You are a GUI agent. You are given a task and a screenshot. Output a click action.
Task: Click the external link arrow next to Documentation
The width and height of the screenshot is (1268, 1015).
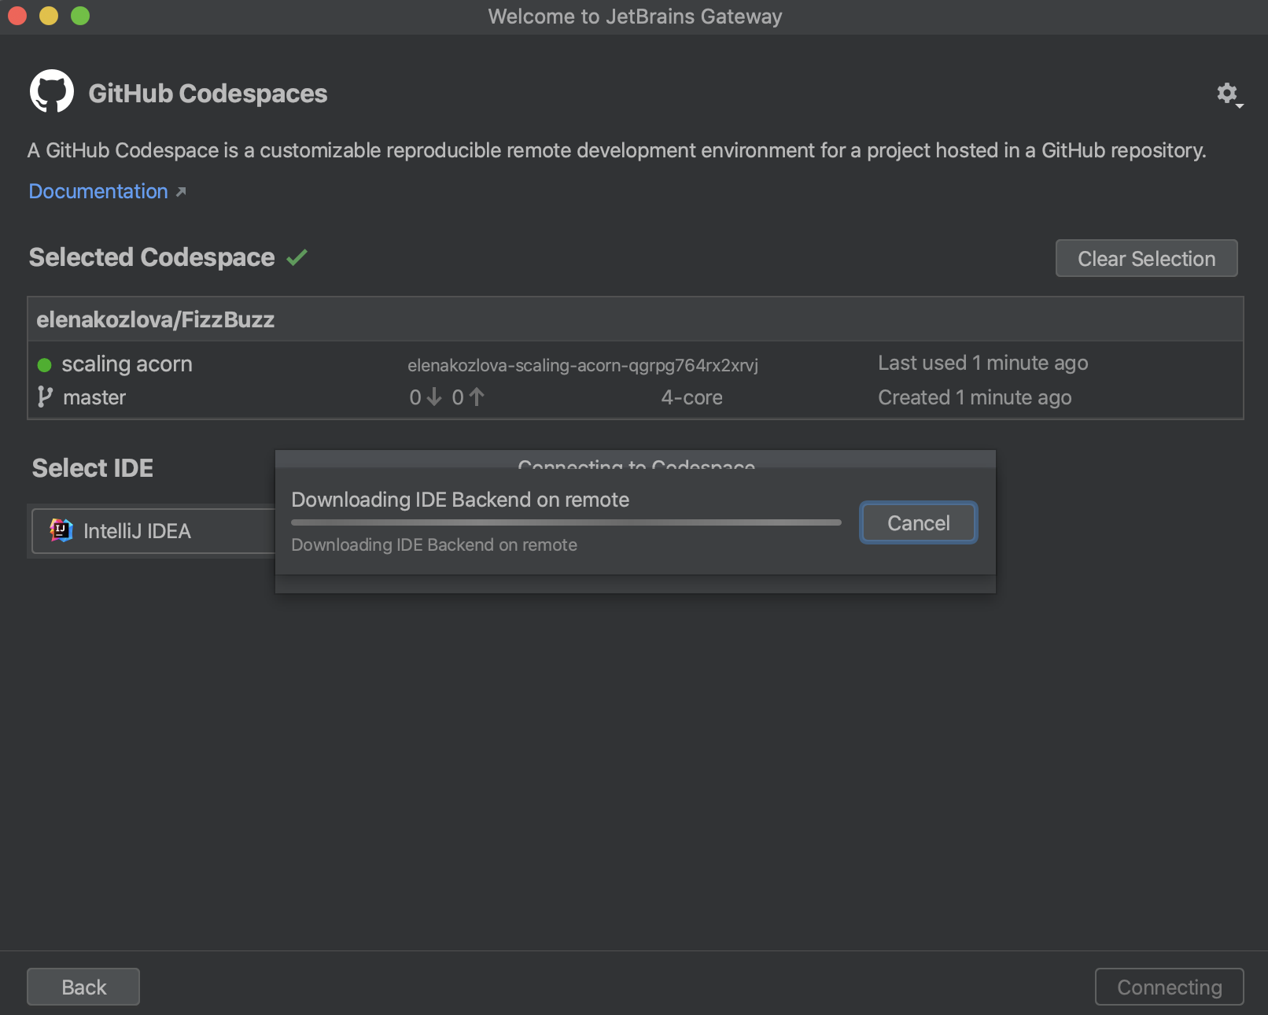tap(181, 191)
